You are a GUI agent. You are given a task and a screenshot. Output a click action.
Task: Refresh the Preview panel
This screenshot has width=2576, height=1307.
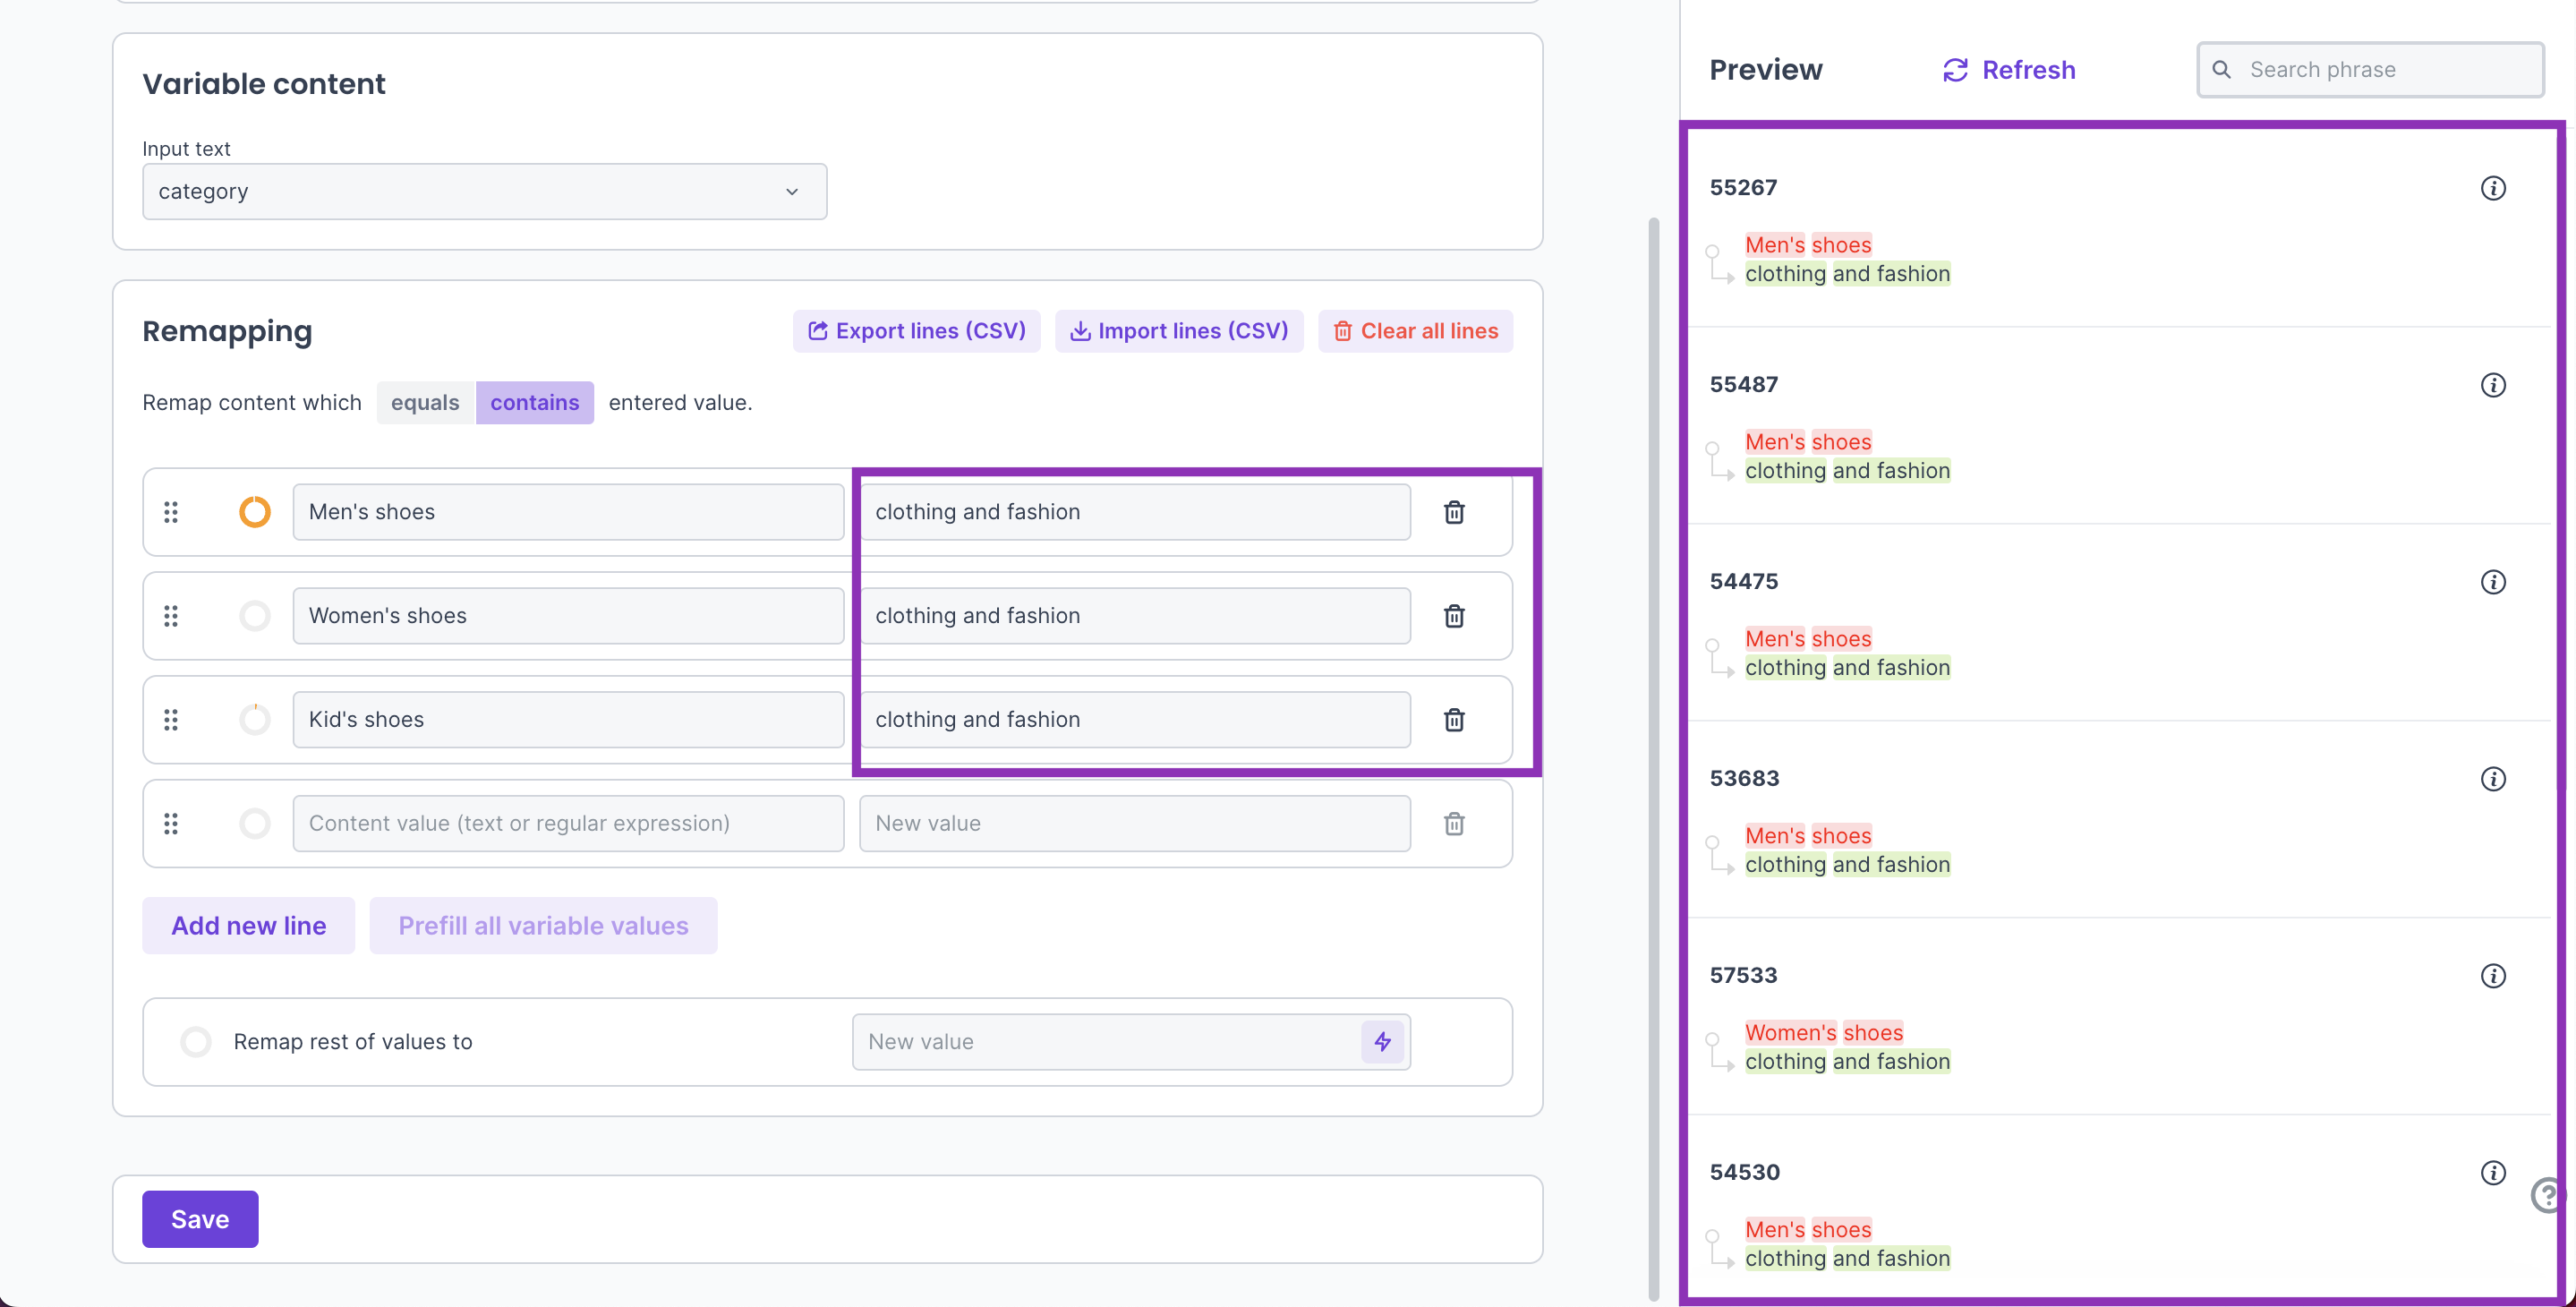point(2009,70)
